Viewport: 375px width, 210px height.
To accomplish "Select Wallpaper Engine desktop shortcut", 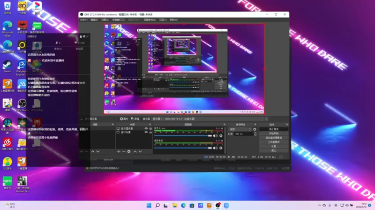I will pos(22,68).
